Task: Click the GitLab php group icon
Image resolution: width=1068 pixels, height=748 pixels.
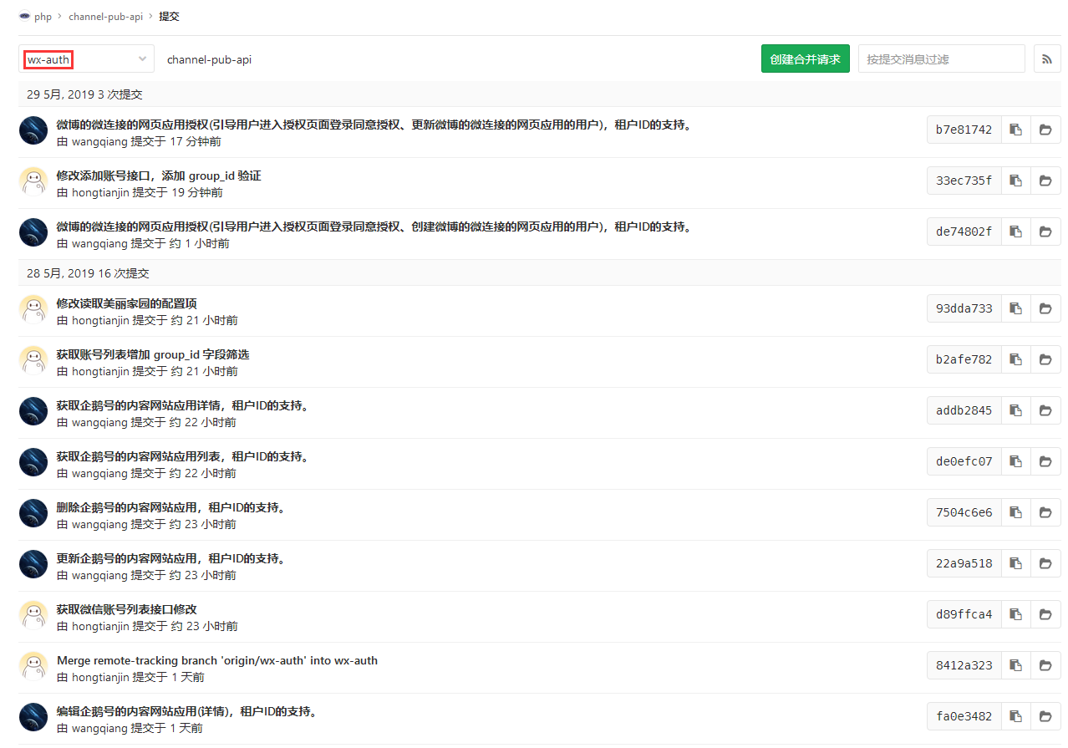Action: (24, 16)
